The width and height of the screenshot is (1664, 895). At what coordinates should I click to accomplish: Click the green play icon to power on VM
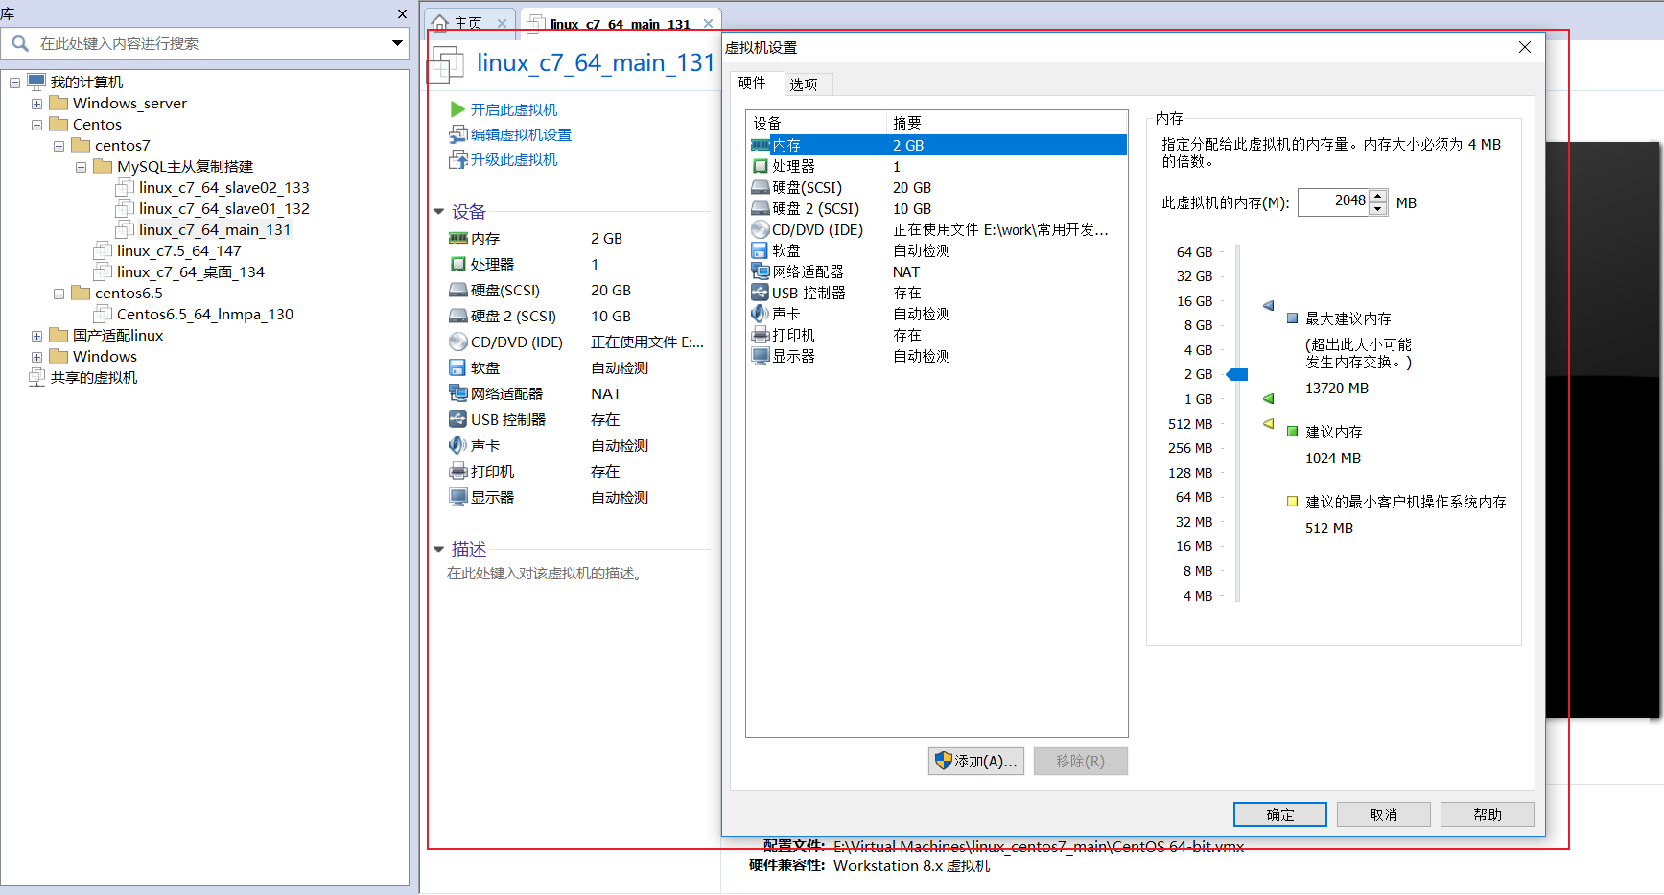(x=457, y=109)
